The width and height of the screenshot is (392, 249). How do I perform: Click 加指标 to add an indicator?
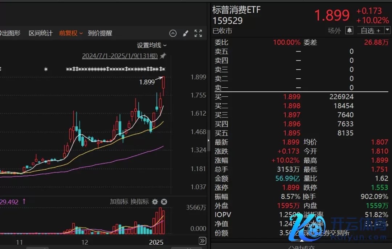(119, 202)
